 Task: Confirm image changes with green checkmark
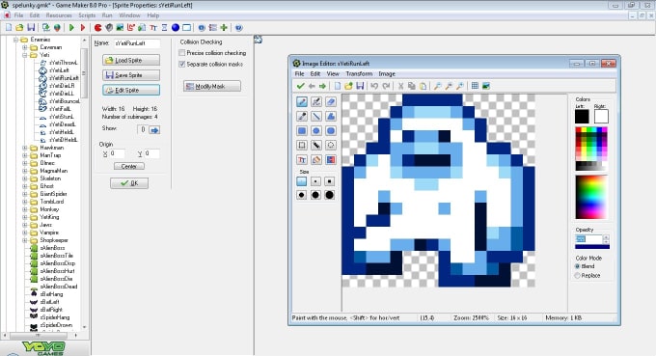(300, 86)
